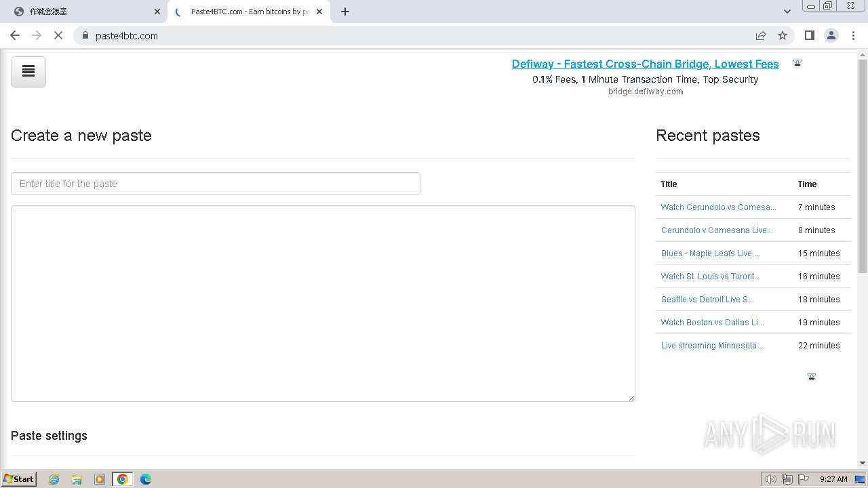Click the network tray icon
868x488 pixels.
coord(787,479)
